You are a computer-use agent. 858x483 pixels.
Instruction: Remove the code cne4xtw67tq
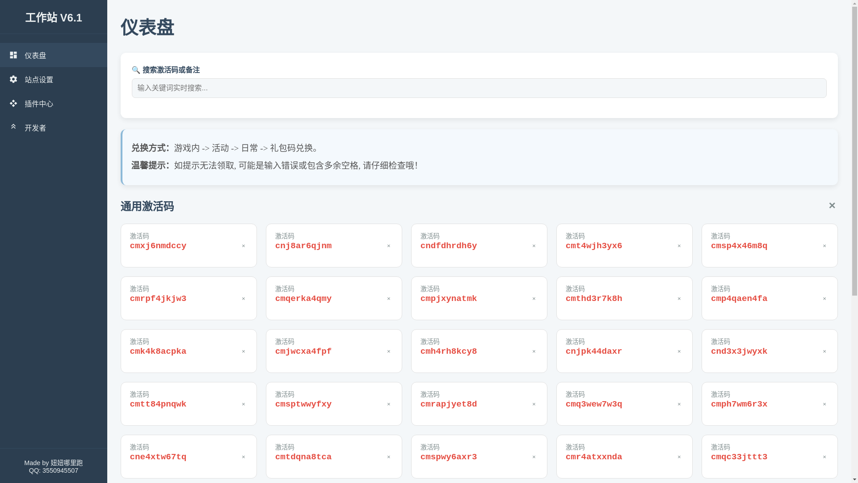point(244,457)
